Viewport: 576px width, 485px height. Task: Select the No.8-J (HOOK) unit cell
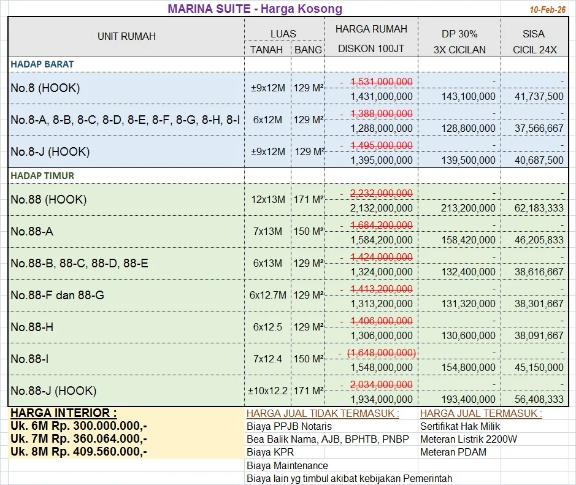pos(50,152)
